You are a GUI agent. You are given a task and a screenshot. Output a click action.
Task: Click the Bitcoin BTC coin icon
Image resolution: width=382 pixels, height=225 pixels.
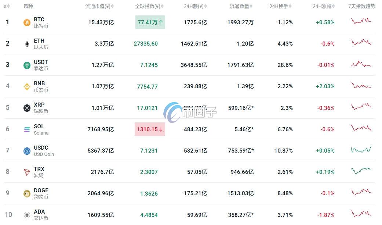[27, 22]
